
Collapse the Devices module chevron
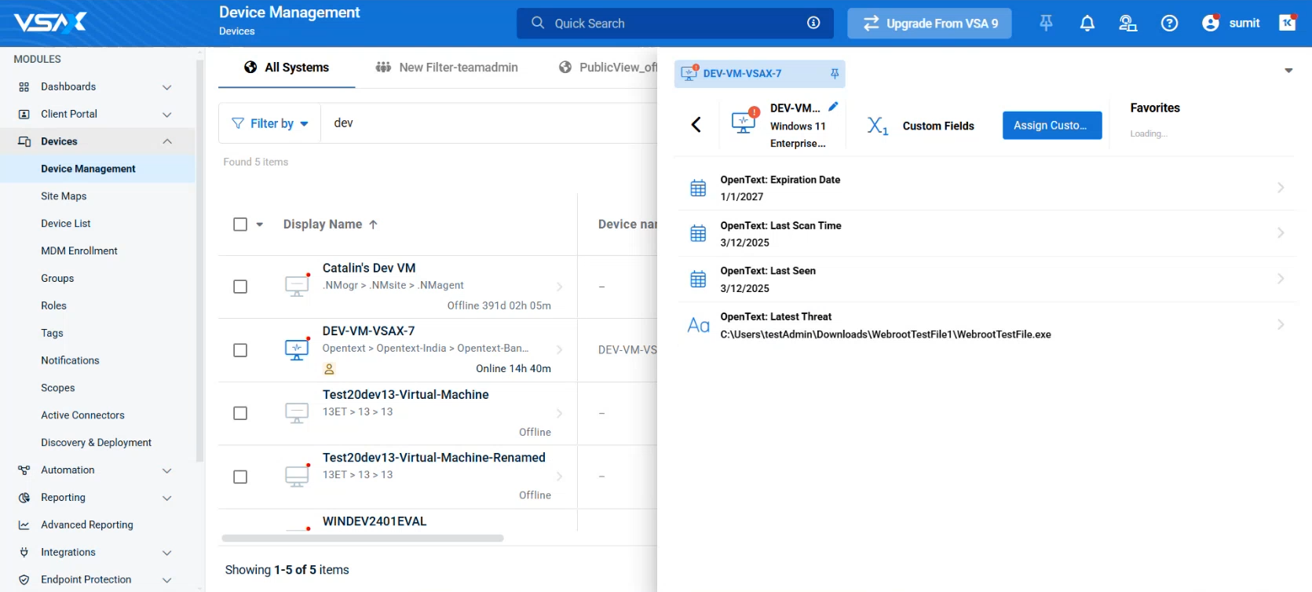tap(166, 141)
